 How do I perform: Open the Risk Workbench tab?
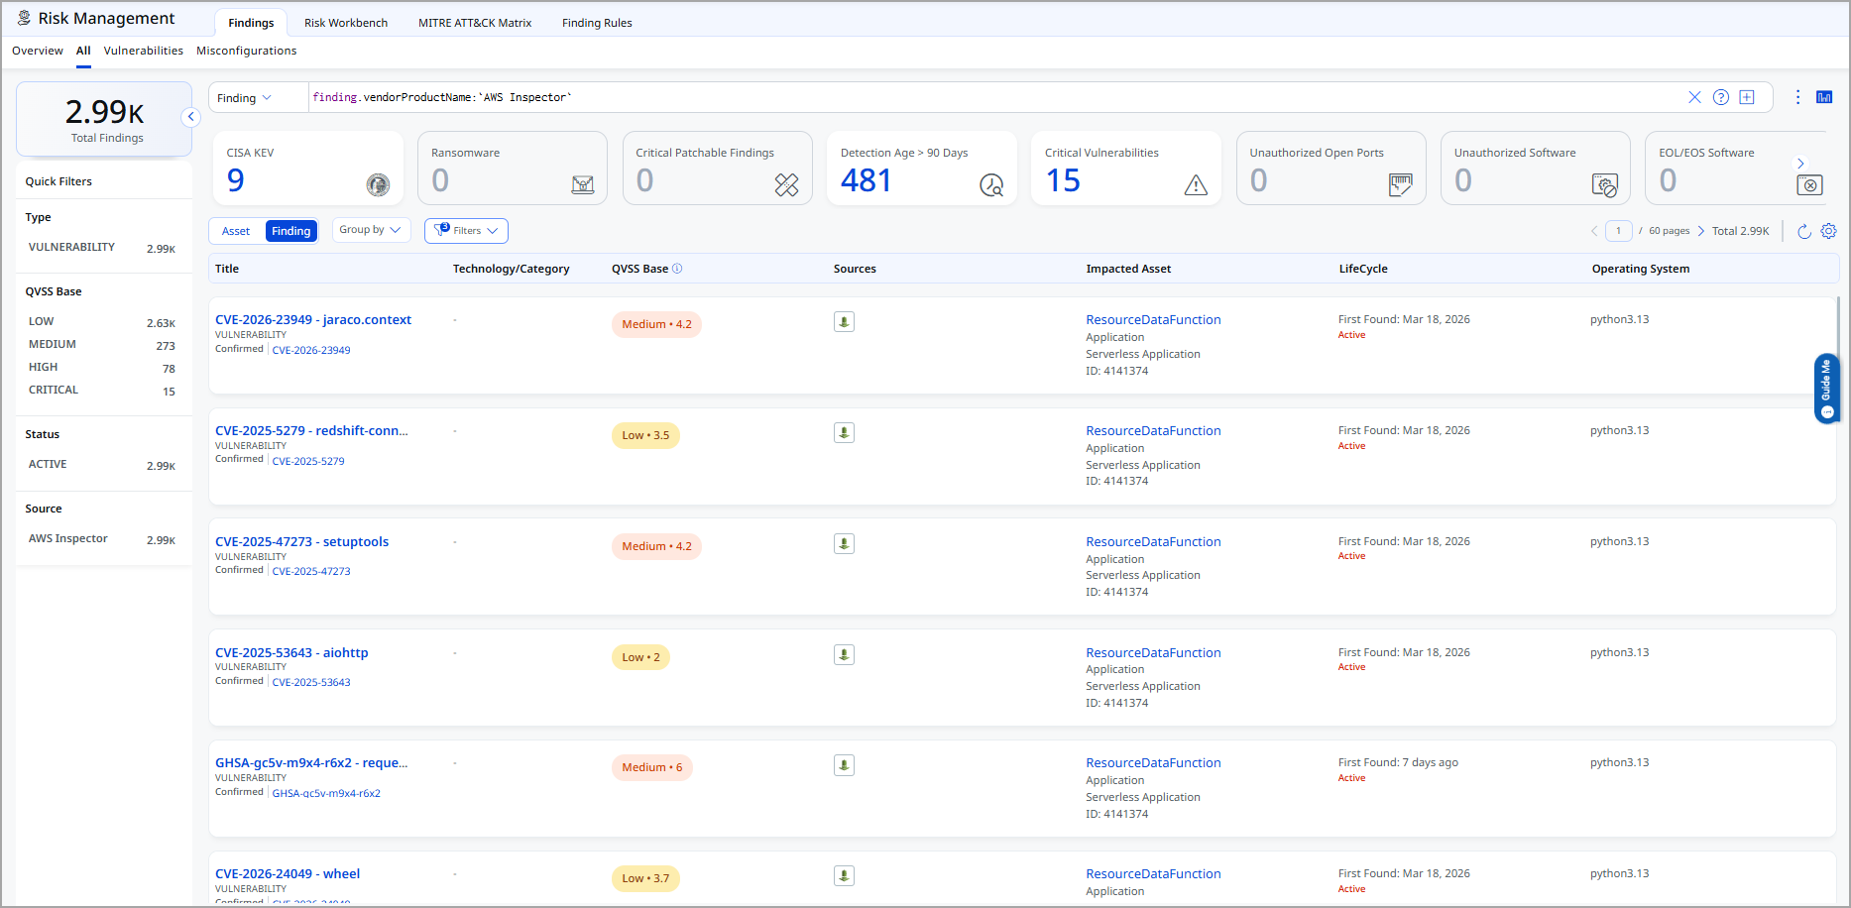tap(346, 23)
